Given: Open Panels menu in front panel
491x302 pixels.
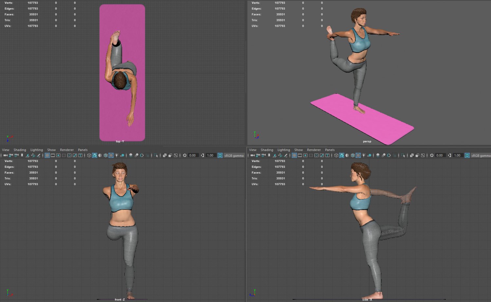Looking at the screenshot, I should (83, 150).
